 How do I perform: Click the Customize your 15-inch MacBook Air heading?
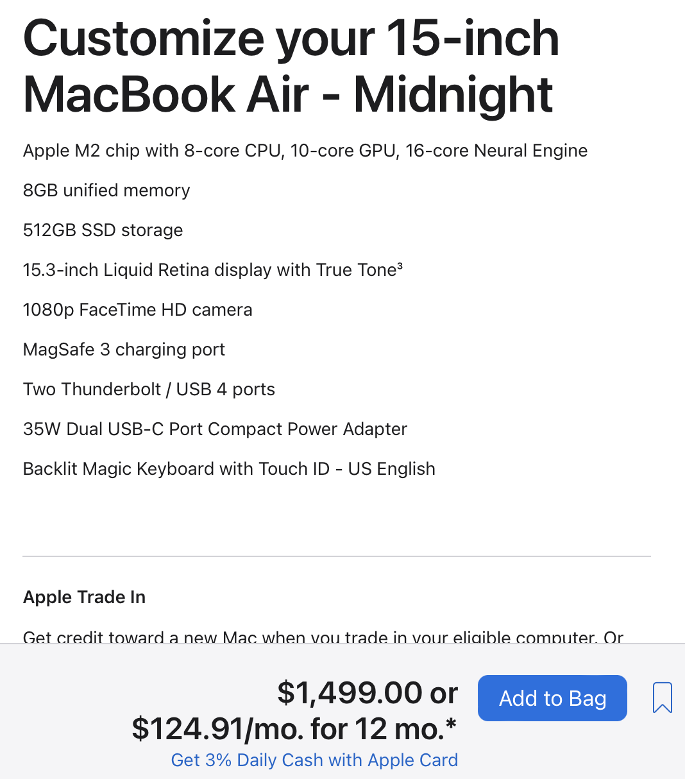point(291,66)
